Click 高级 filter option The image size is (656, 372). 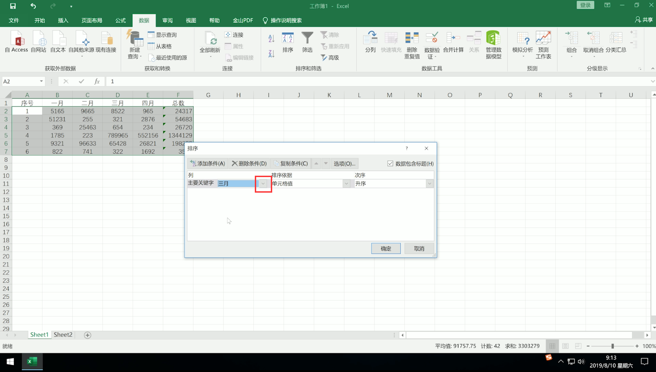click(329, 58)
